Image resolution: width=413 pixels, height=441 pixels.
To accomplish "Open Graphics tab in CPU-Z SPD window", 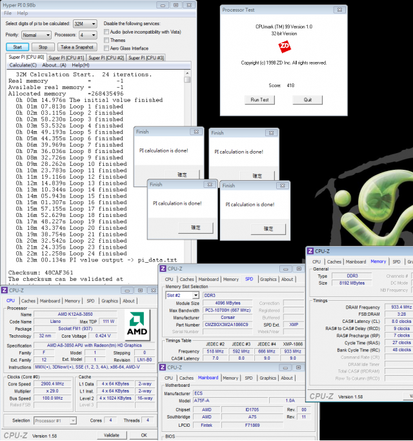I will (268, 280).
